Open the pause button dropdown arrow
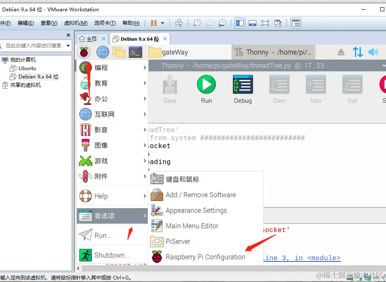The height and width of the screenshot is (282, 386). [162, 23]
